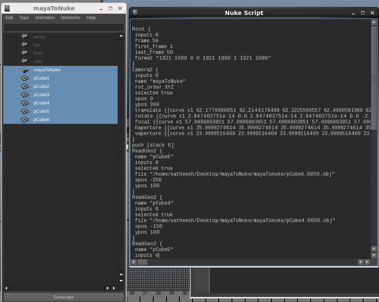Open the Type menu

(x=24, y=17)
